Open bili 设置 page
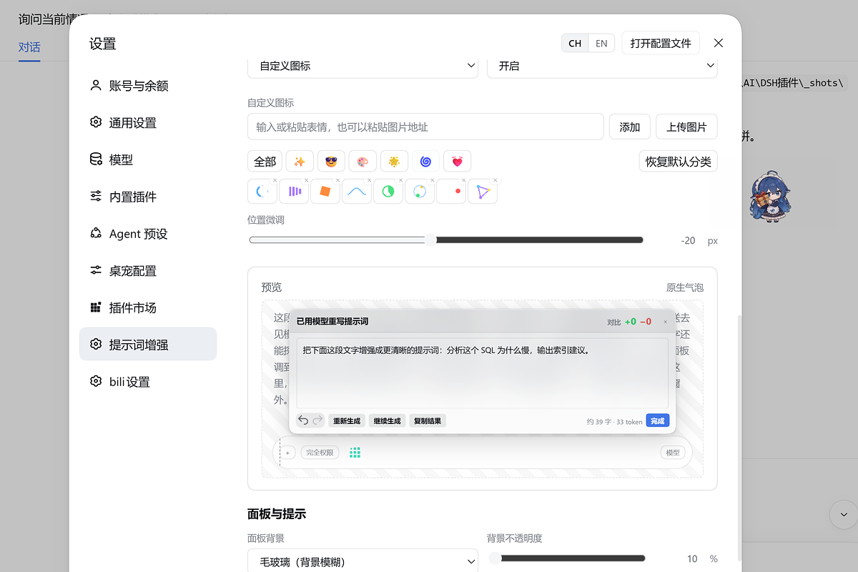 click(148, 382)
